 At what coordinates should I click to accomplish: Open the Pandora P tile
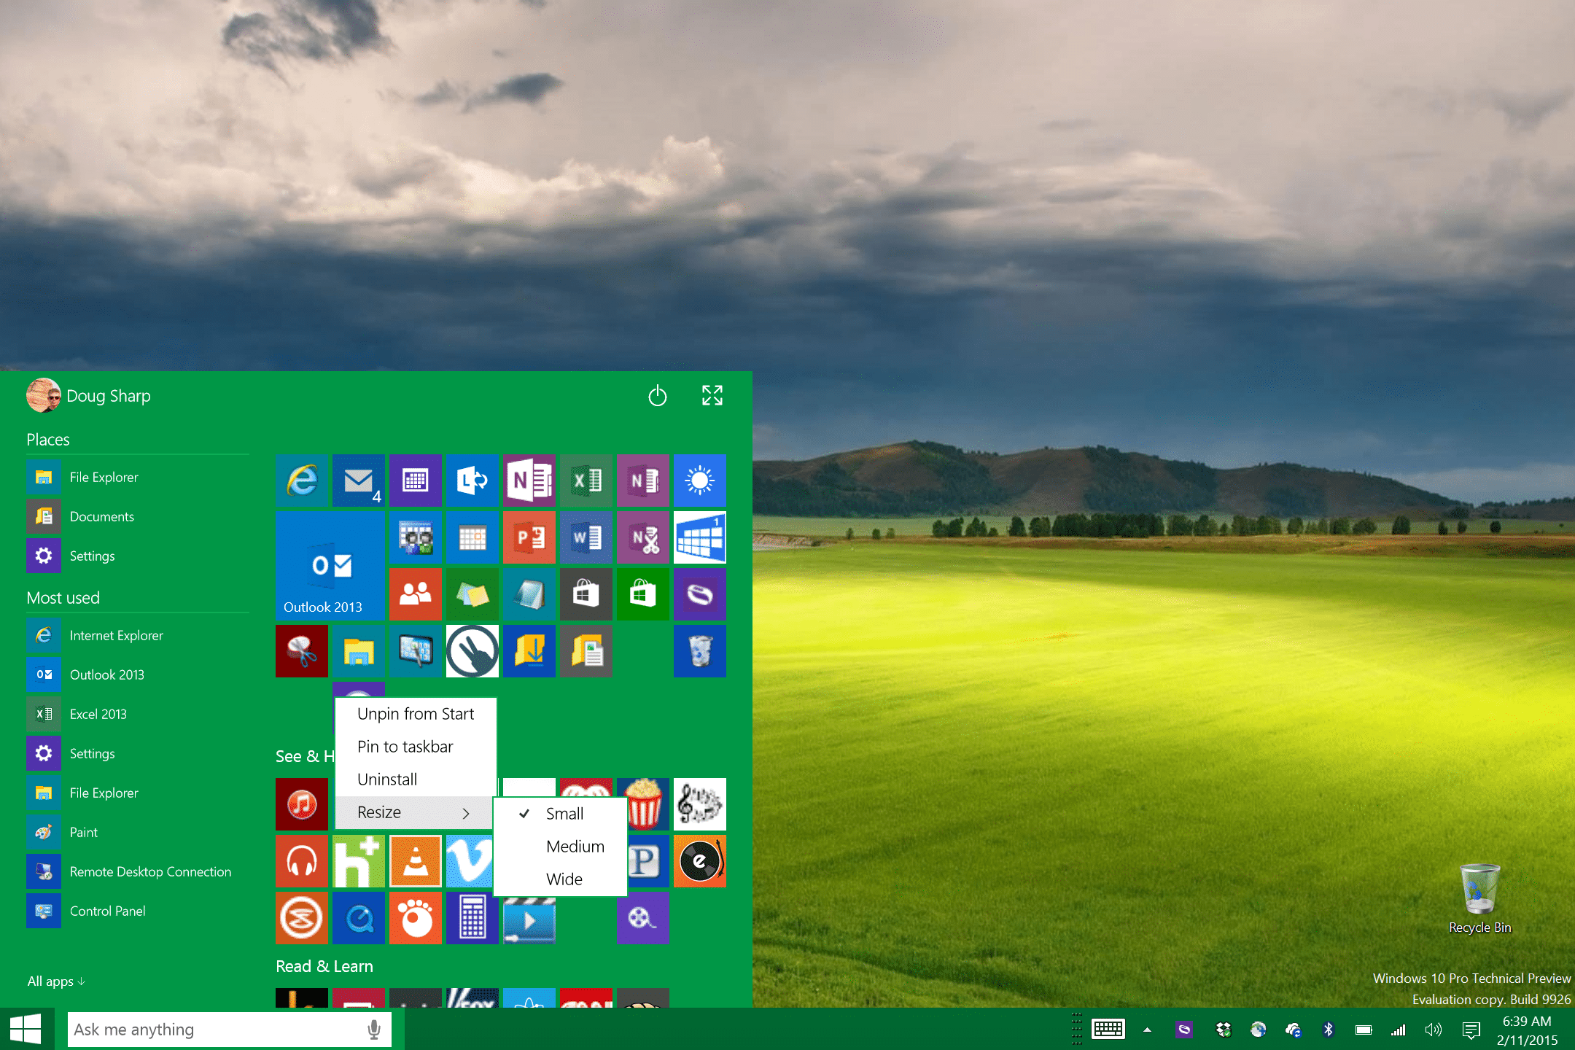click(x=646, y=861)
